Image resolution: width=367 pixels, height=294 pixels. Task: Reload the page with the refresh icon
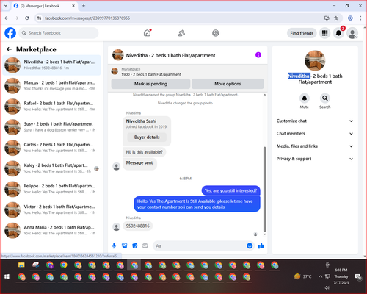coord(27,18)
